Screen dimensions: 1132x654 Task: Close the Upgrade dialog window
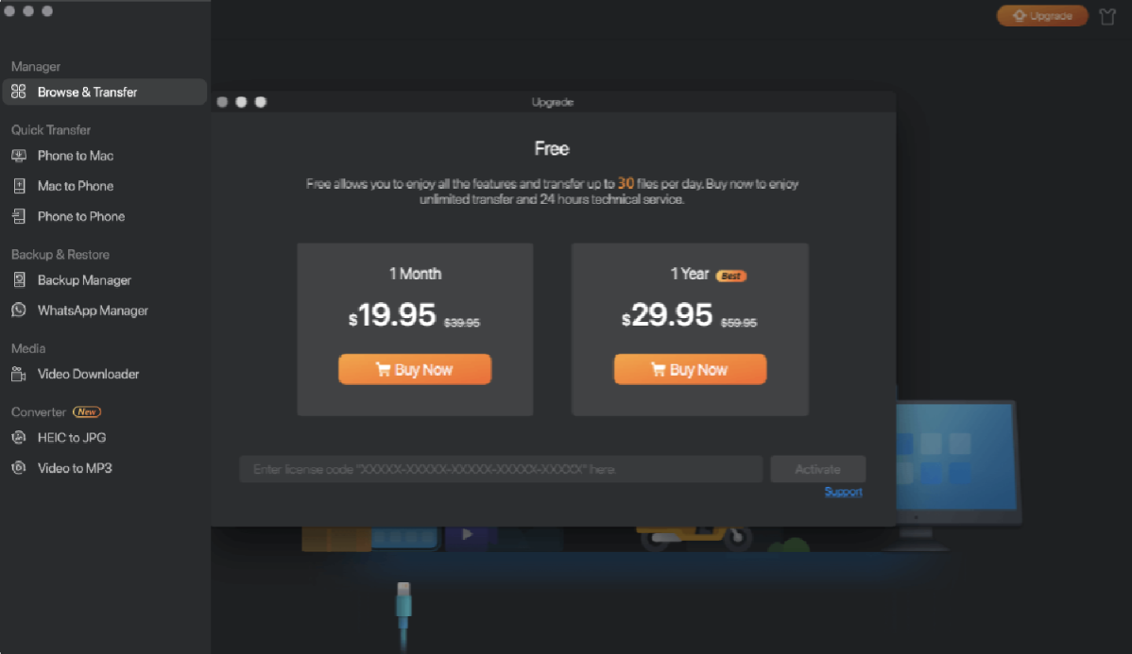(x=222, y=102)
